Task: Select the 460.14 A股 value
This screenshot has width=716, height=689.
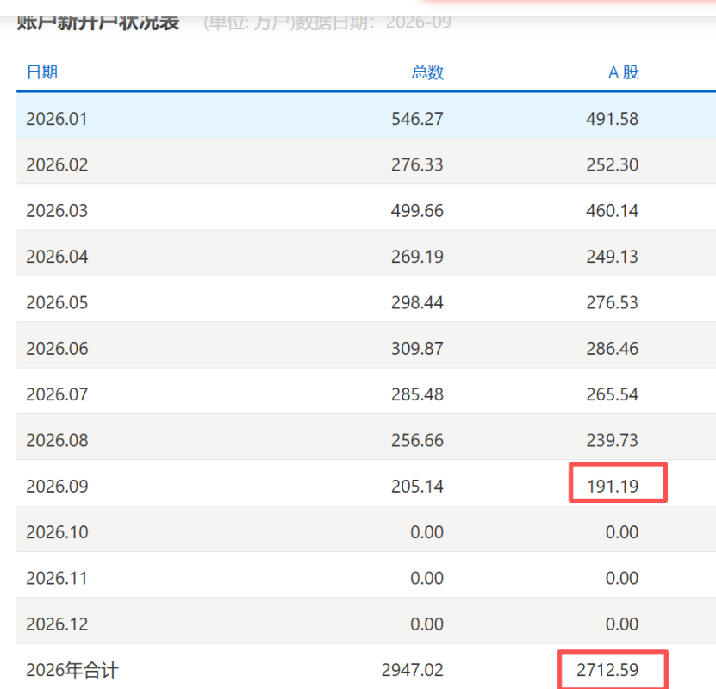Action: pyautogui.click(x=613, y=211)
